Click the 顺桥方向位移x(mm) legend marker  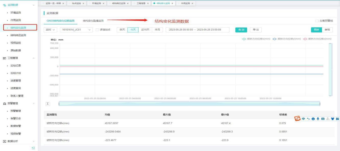(x=244, y=39)
